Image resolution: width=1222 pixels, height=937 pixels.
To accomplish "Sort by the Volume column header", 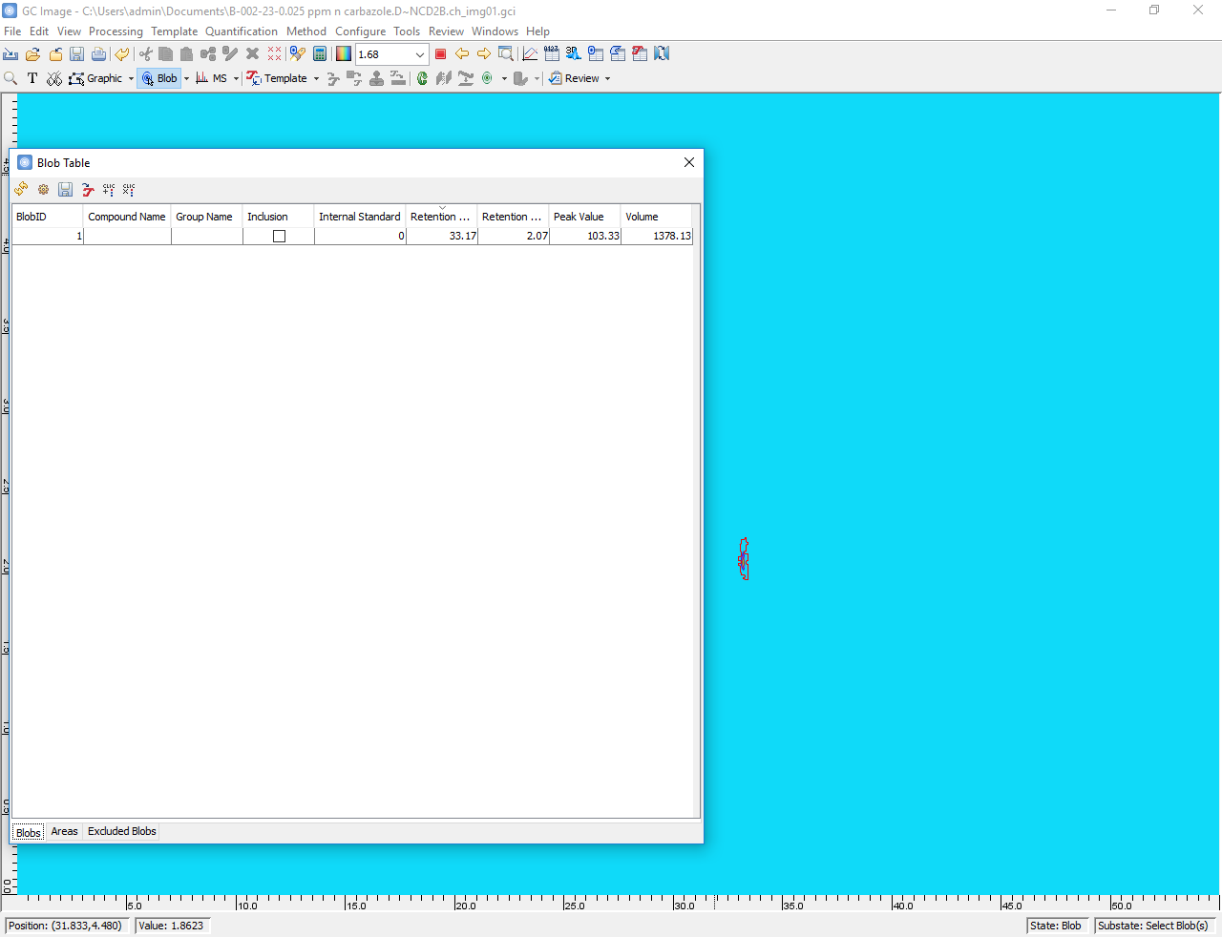I will click(657, 217).
